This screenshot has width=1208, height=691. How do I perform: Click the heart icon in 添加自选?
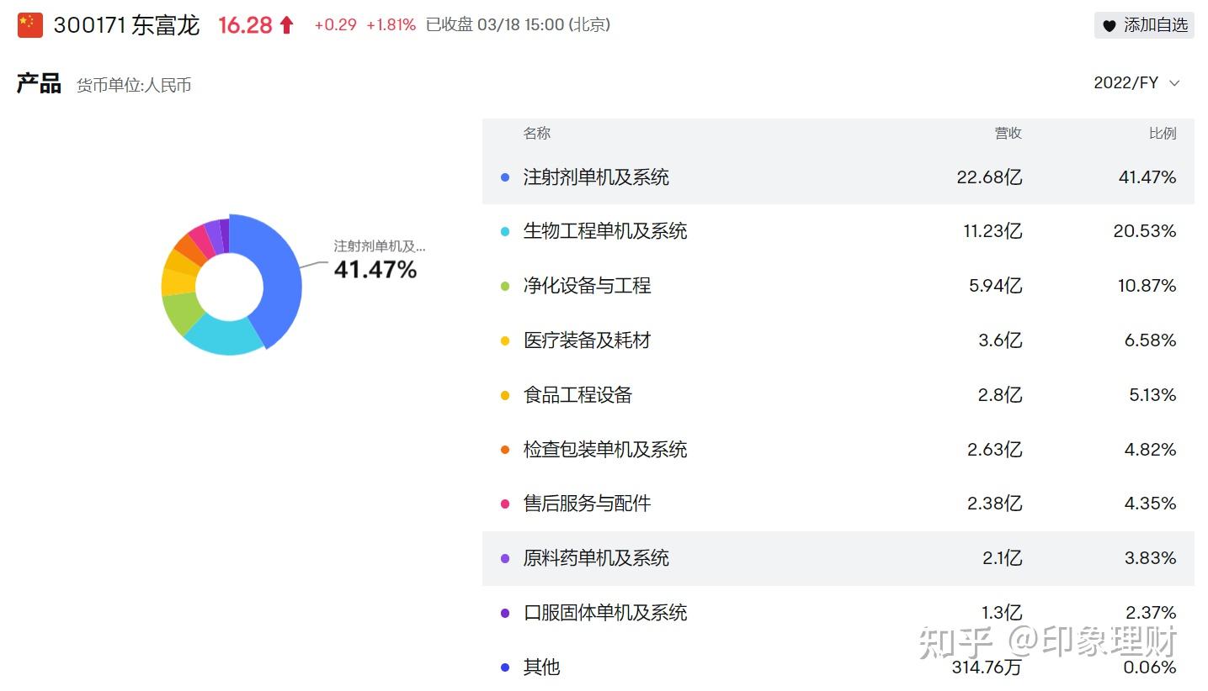coord(1110,25)
